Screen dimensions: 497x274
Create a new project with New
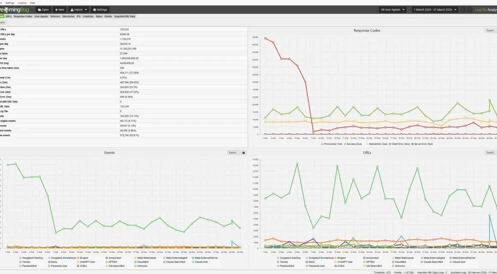(60, 10)
